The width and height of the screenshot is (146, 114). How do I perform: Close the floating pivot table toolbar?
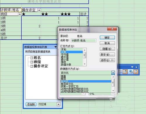click(136, 67)
